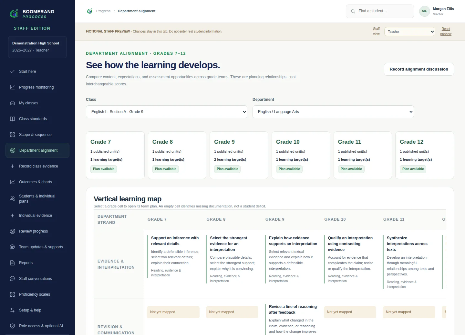Open Grade 8 Select the strongest evidence cell
The width and height of the screenshot is (465, 335).
click(x=232, y=259)
